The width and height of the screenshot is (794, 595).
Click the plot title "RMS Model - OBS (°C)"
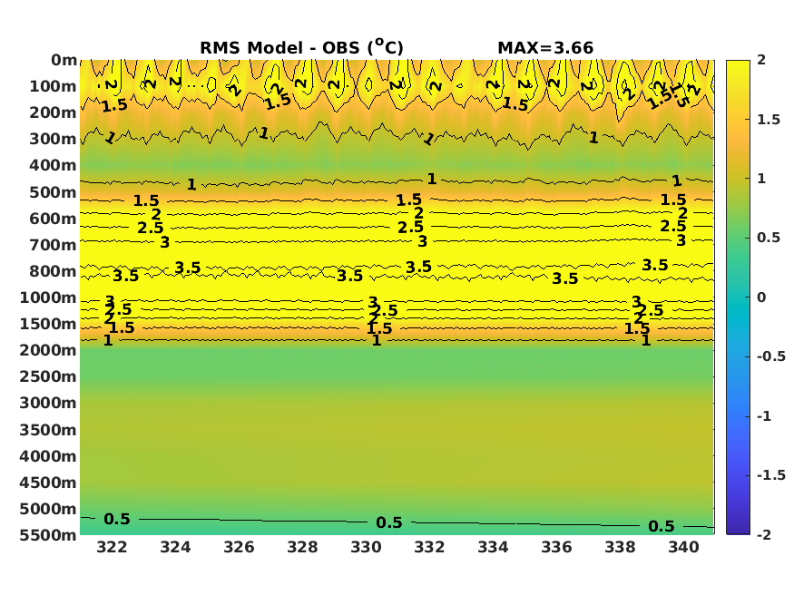click(x=302, y=47)
